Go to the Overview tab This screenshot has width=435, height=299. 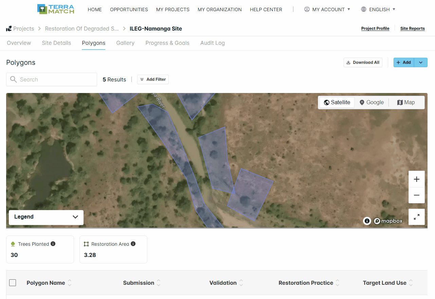[19, 43]
